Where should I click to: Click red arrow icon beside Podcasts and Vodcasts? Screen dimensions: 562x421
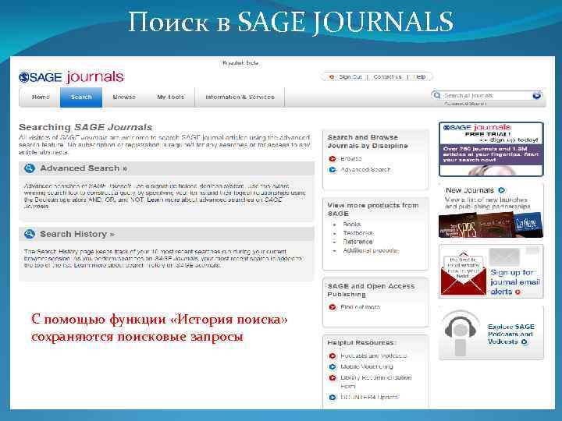333,356
